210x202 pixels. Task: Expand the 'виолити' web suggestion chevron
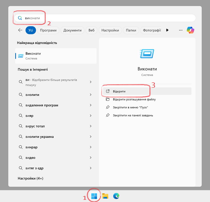point(90,95)
